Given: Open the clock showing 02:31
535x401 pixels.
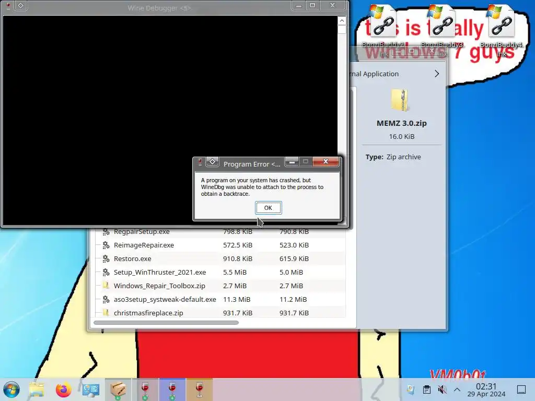Looking at the screenshot, I should pyautogui.click(x=486, y=390).
